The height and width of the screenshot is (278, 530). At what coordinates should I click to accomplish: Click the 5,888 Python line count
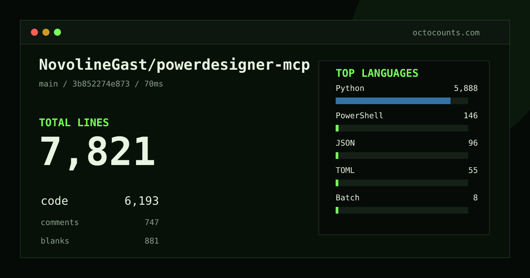click(x=466, y=88)
